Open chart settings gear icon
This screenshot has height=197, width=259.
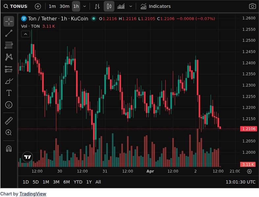(x=249, y=171)
